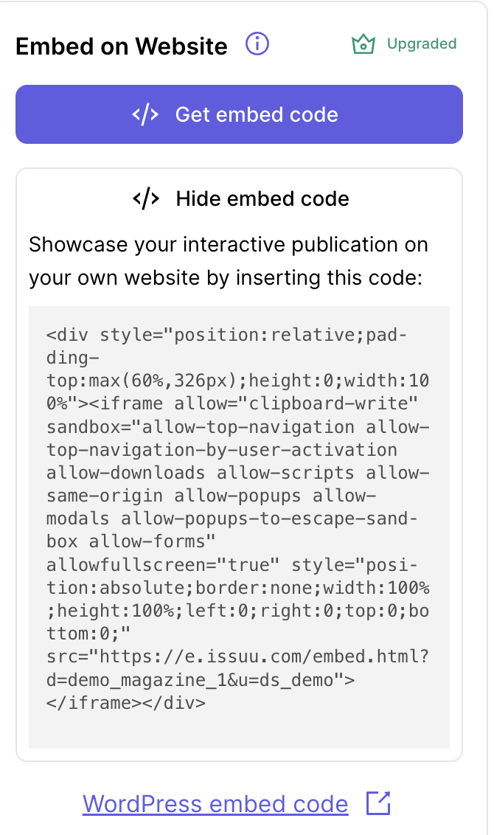Click the Embed on Website heading
This screenshot has height=835, width=494.
[122, 46]
